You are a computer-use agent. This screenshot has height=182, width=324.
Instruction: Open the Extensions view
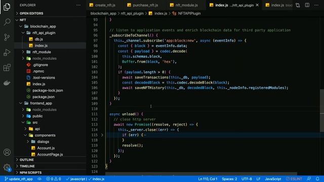pos(7,67)
